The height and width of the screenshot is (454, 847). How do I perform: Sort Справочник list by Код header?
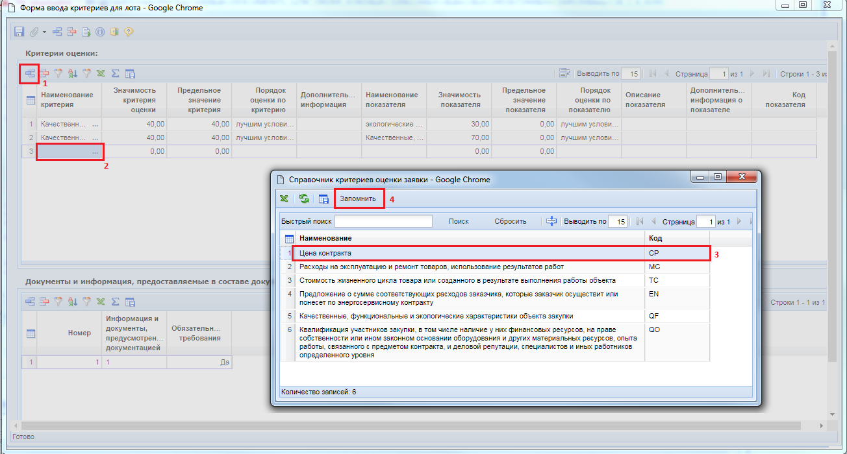pos(677,239)
